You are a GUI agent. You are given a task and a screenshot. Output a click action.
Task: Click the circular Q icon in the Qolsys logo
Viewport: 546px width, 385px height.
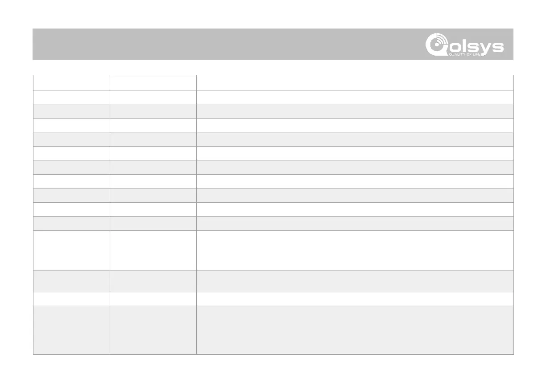[x=434, y=45]
